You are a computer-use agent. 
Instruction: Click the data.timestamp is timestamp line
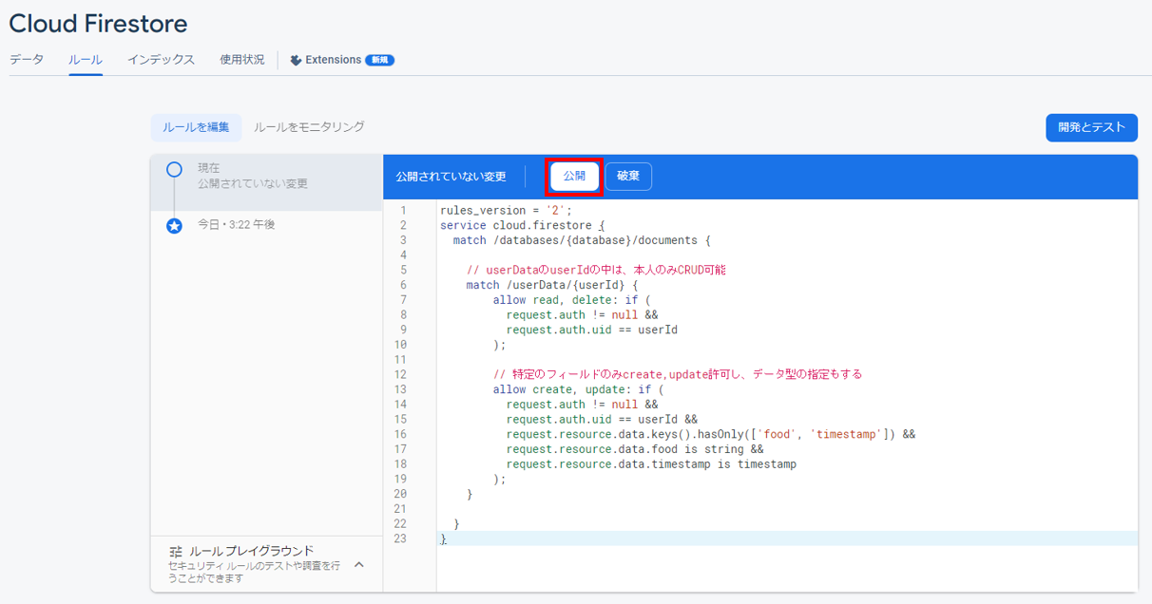tap(651, 464)
